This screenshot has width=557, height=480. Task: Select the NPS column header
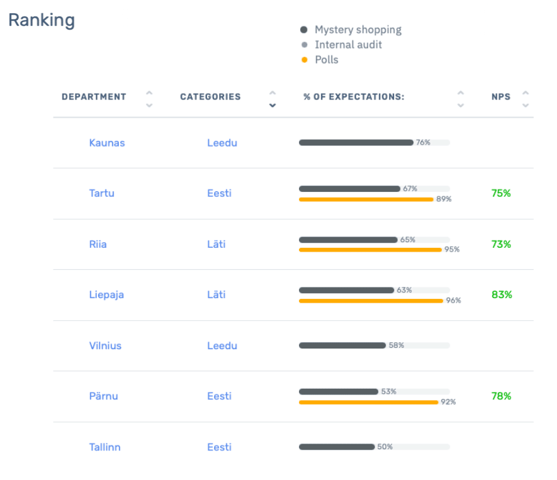click(x=502, y=97)
